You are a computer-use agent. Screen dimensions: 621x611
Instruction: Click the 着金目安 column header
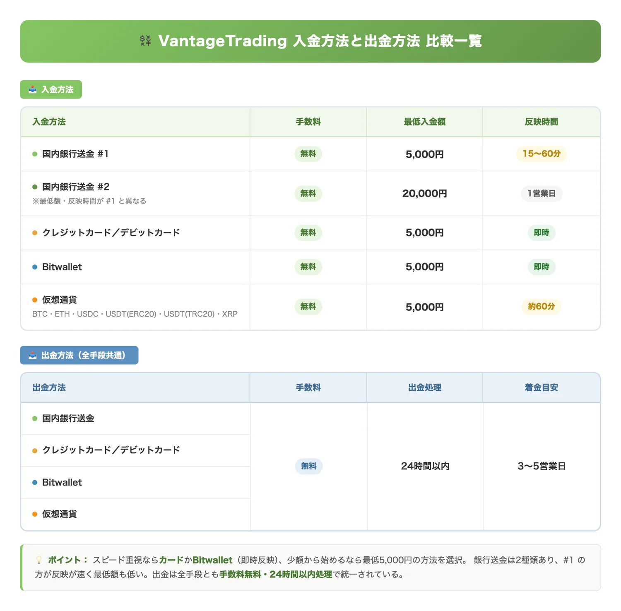coord(542,387)
